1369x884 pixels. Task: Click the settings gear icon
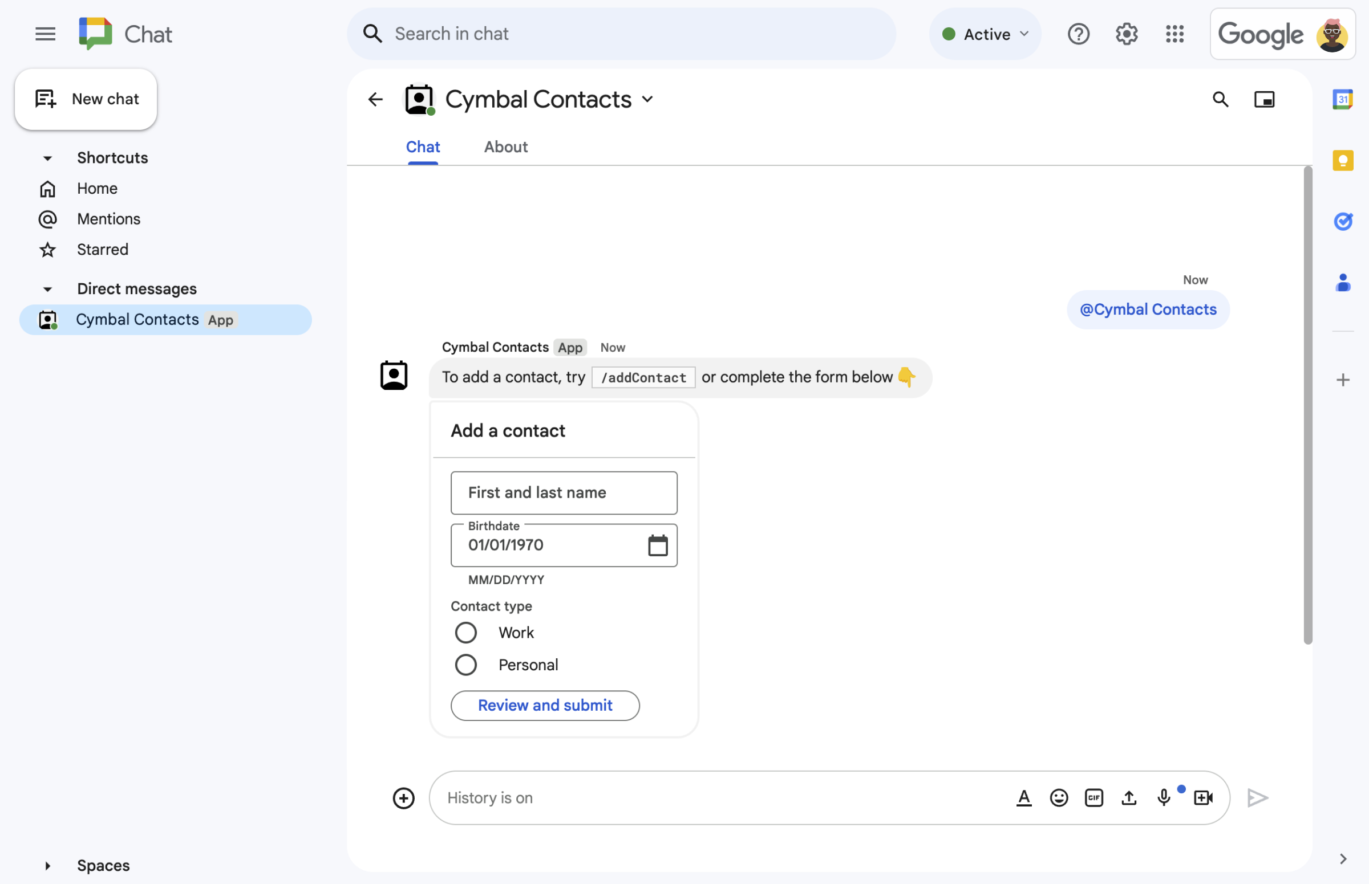(x=1125, y=32)
